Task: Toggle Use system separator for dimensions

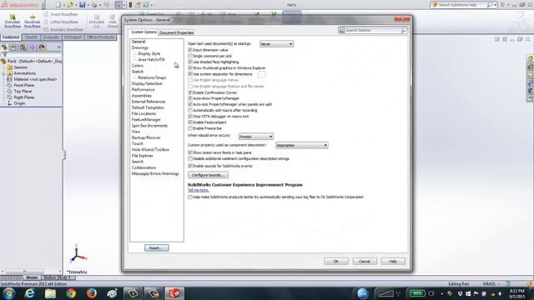Action: pyautogui.click(x=190, y=74)
